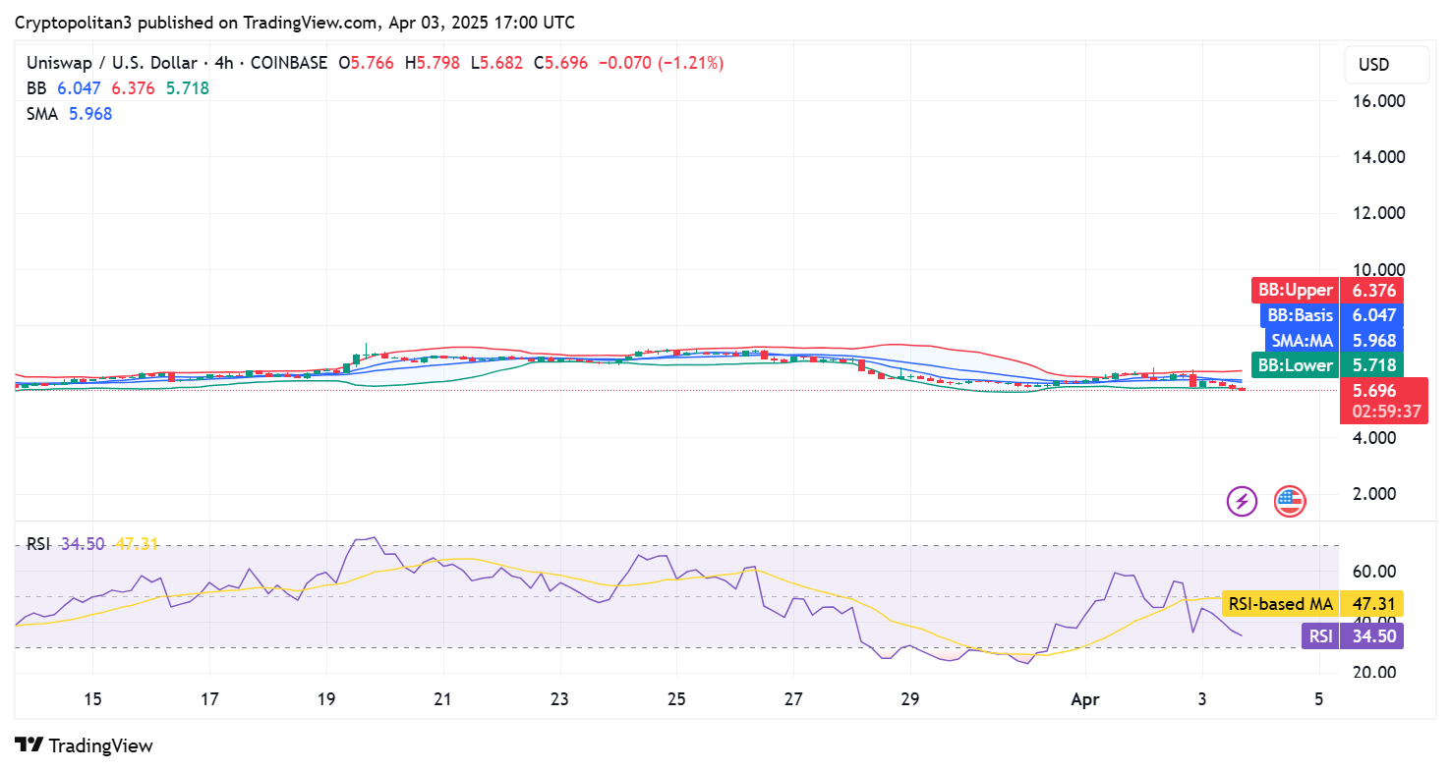This screenshot has width=1451, height=771.
Task: Click date 23 on the time axis
Action: coord(559,699)
